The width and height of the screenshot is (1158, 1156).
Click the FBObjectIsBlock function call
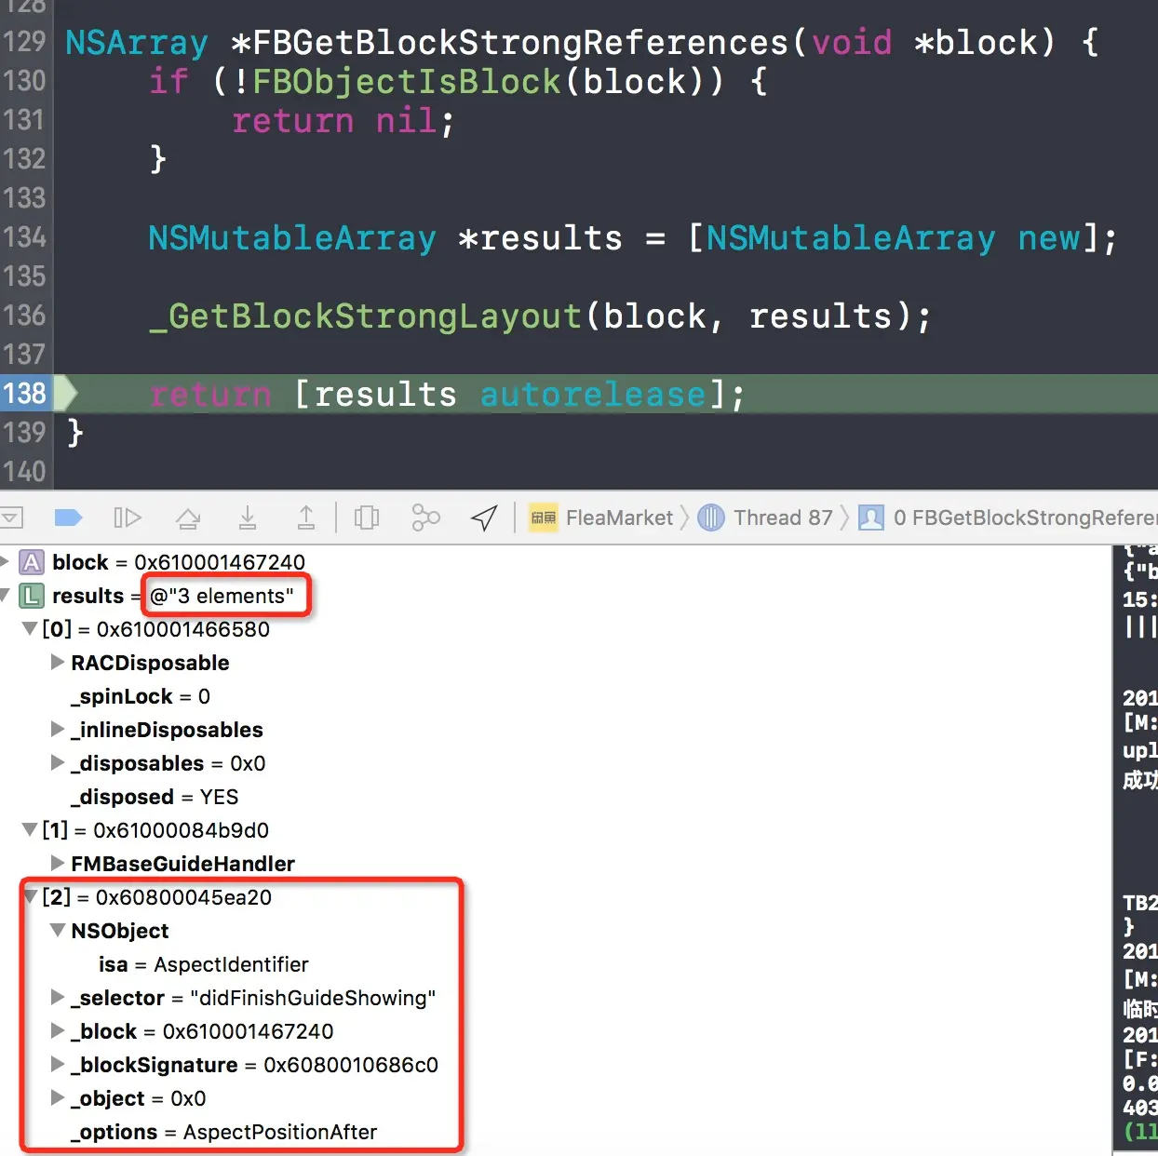[407, 82]
